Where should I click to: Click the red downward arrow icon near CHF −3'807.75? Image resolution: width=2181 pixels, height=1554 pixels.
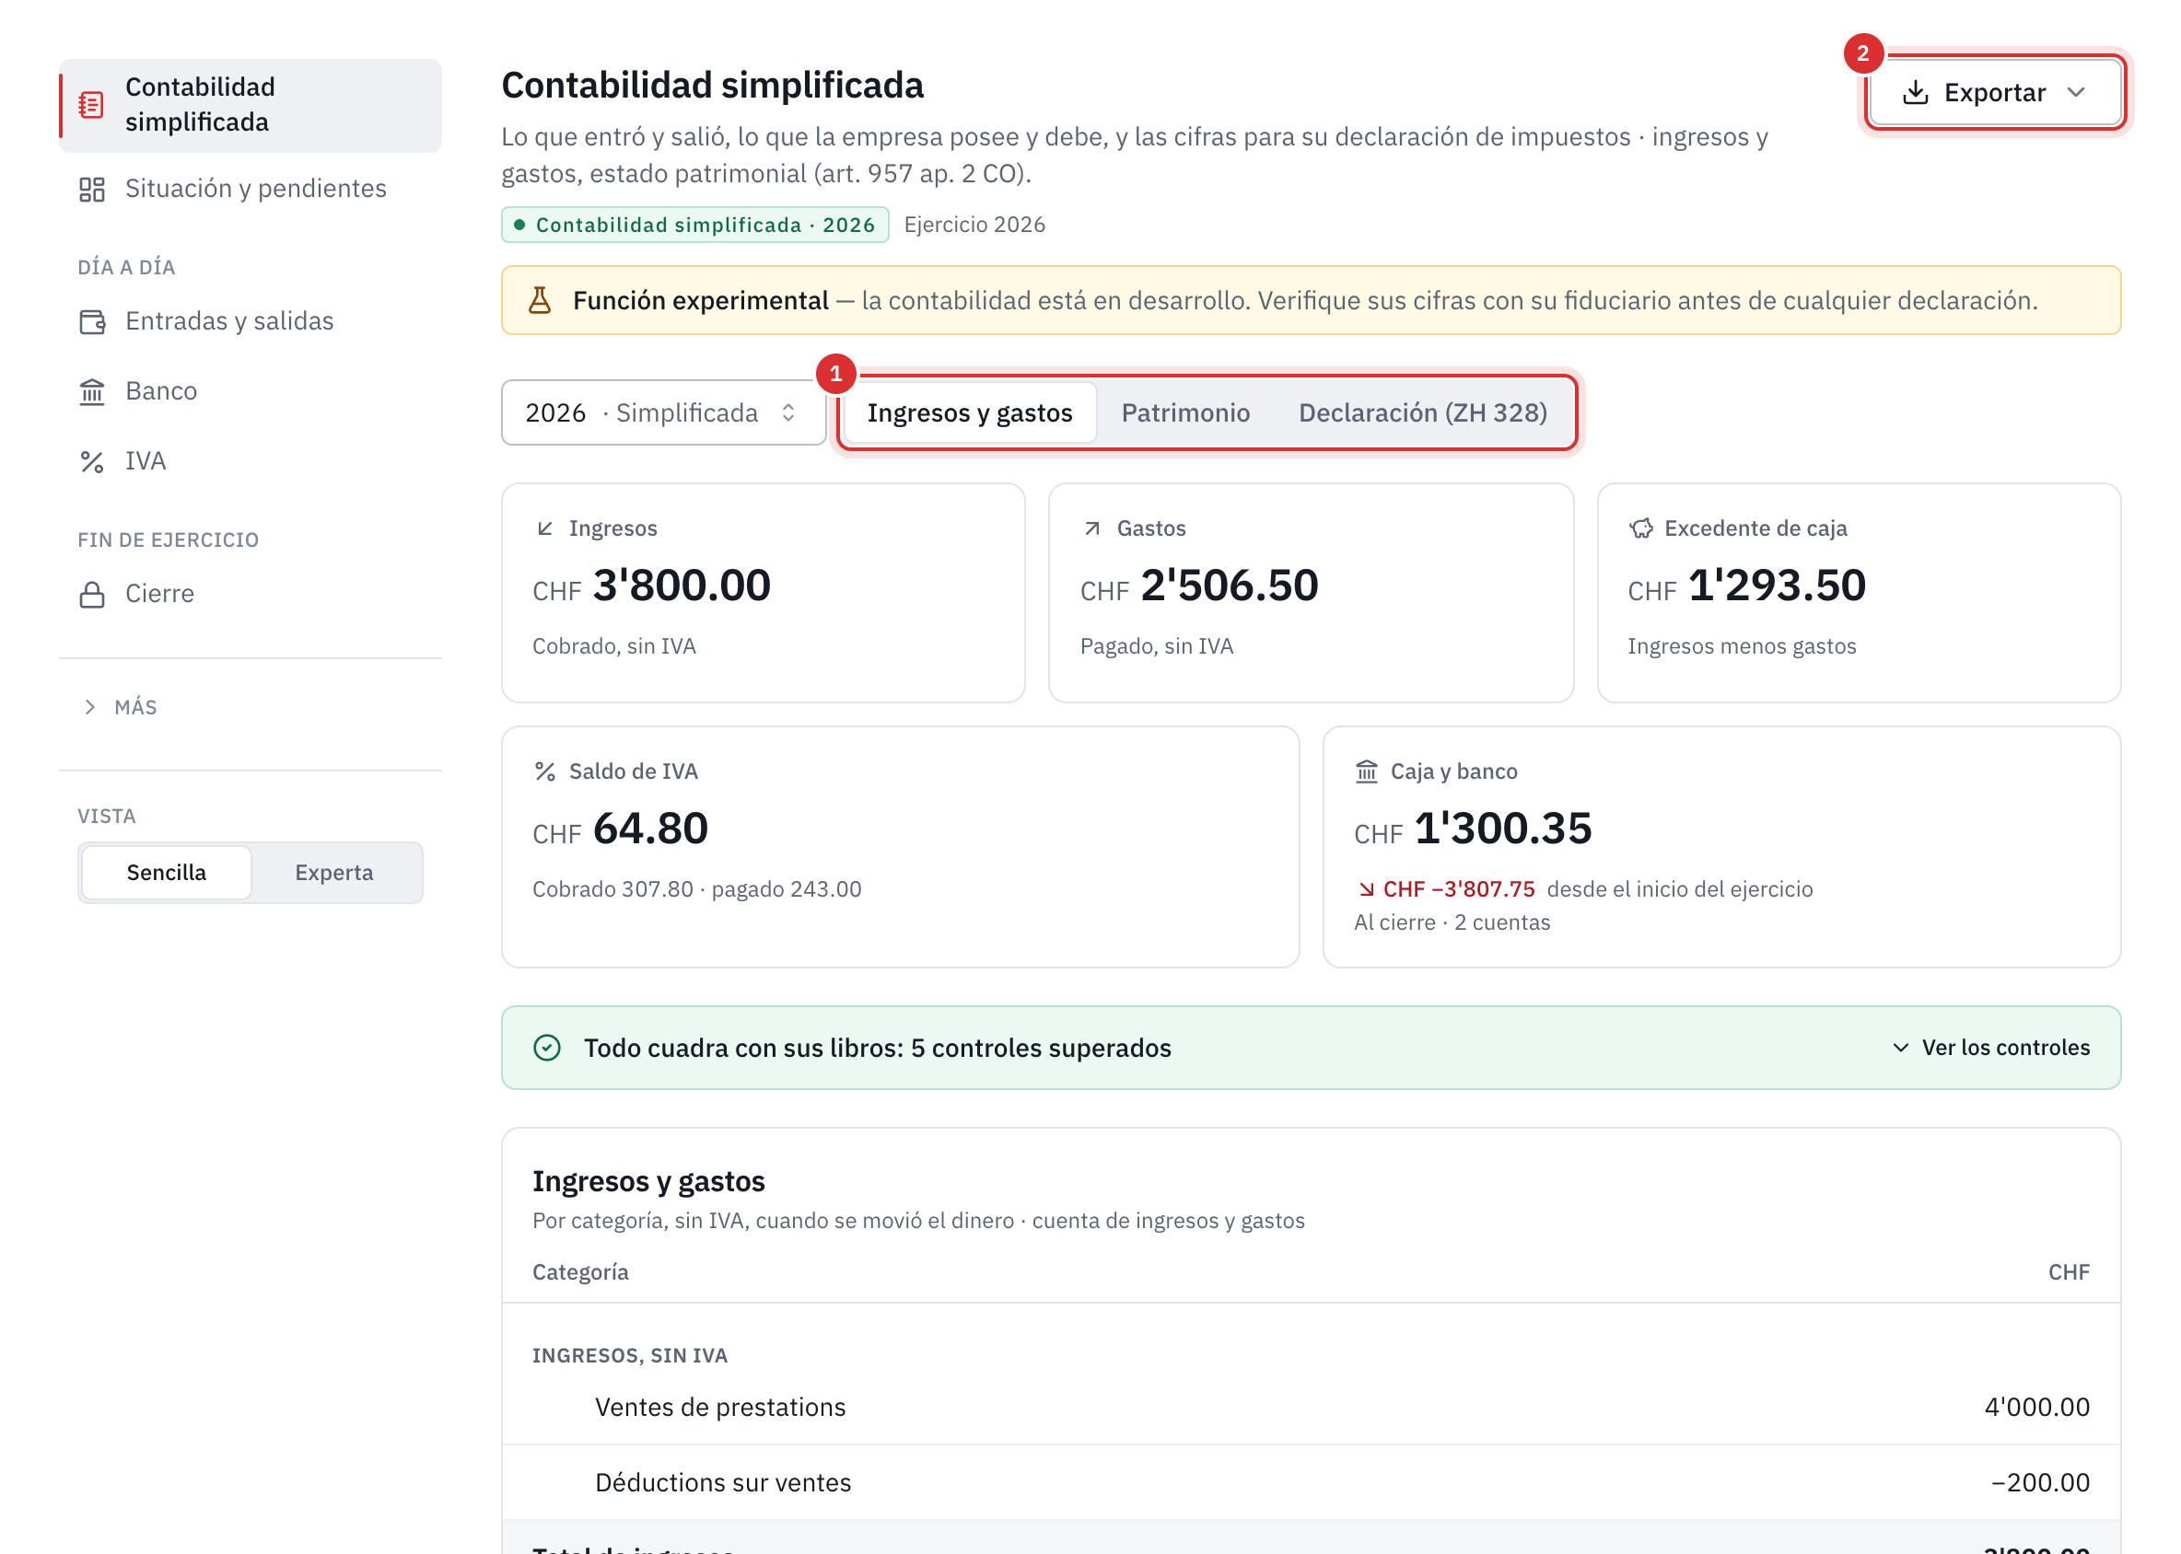coord(1366,890)
